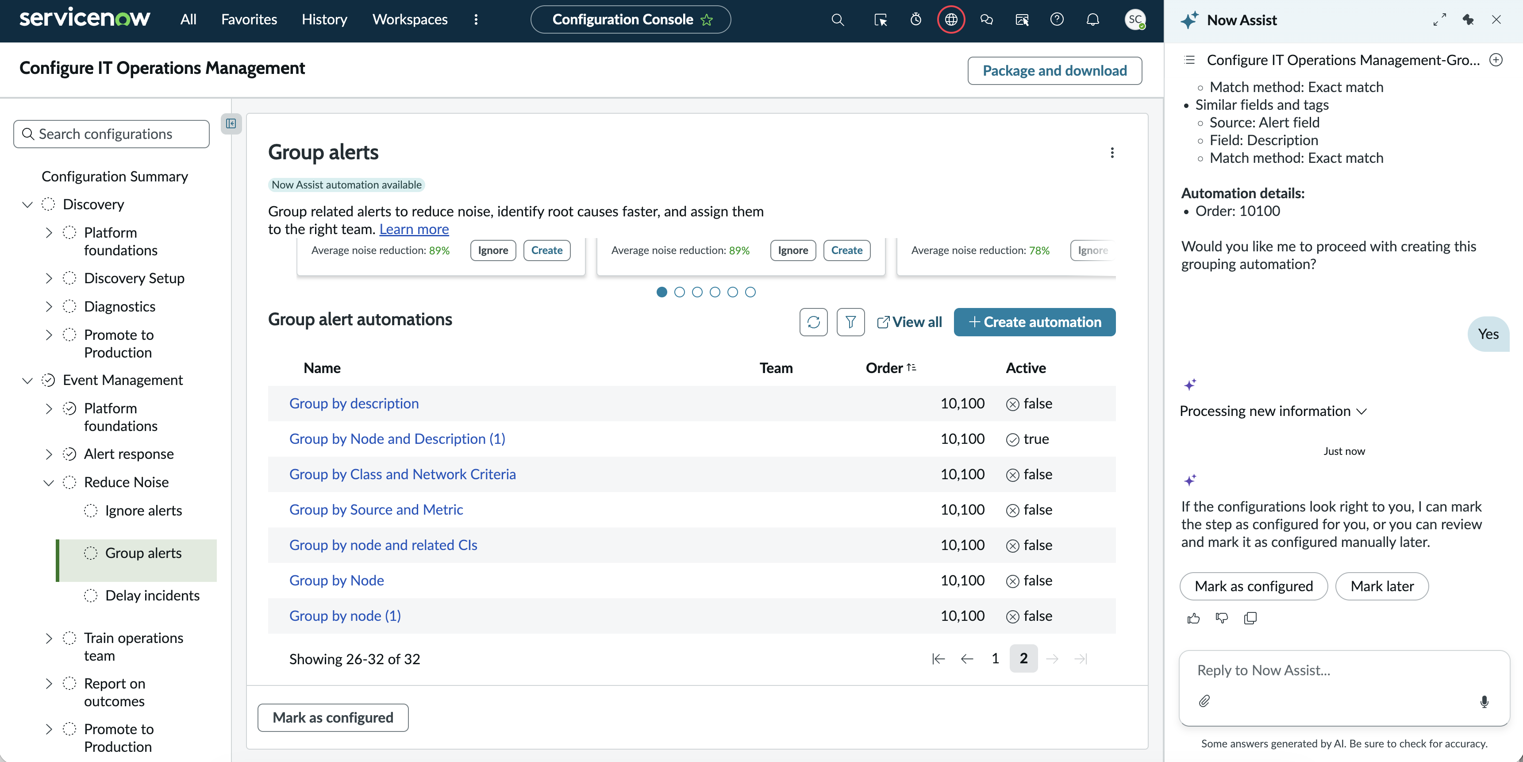Viewport: 1523px width, 762px height.
Task: Expand the Alert response node
Action: tap(49, 454)
